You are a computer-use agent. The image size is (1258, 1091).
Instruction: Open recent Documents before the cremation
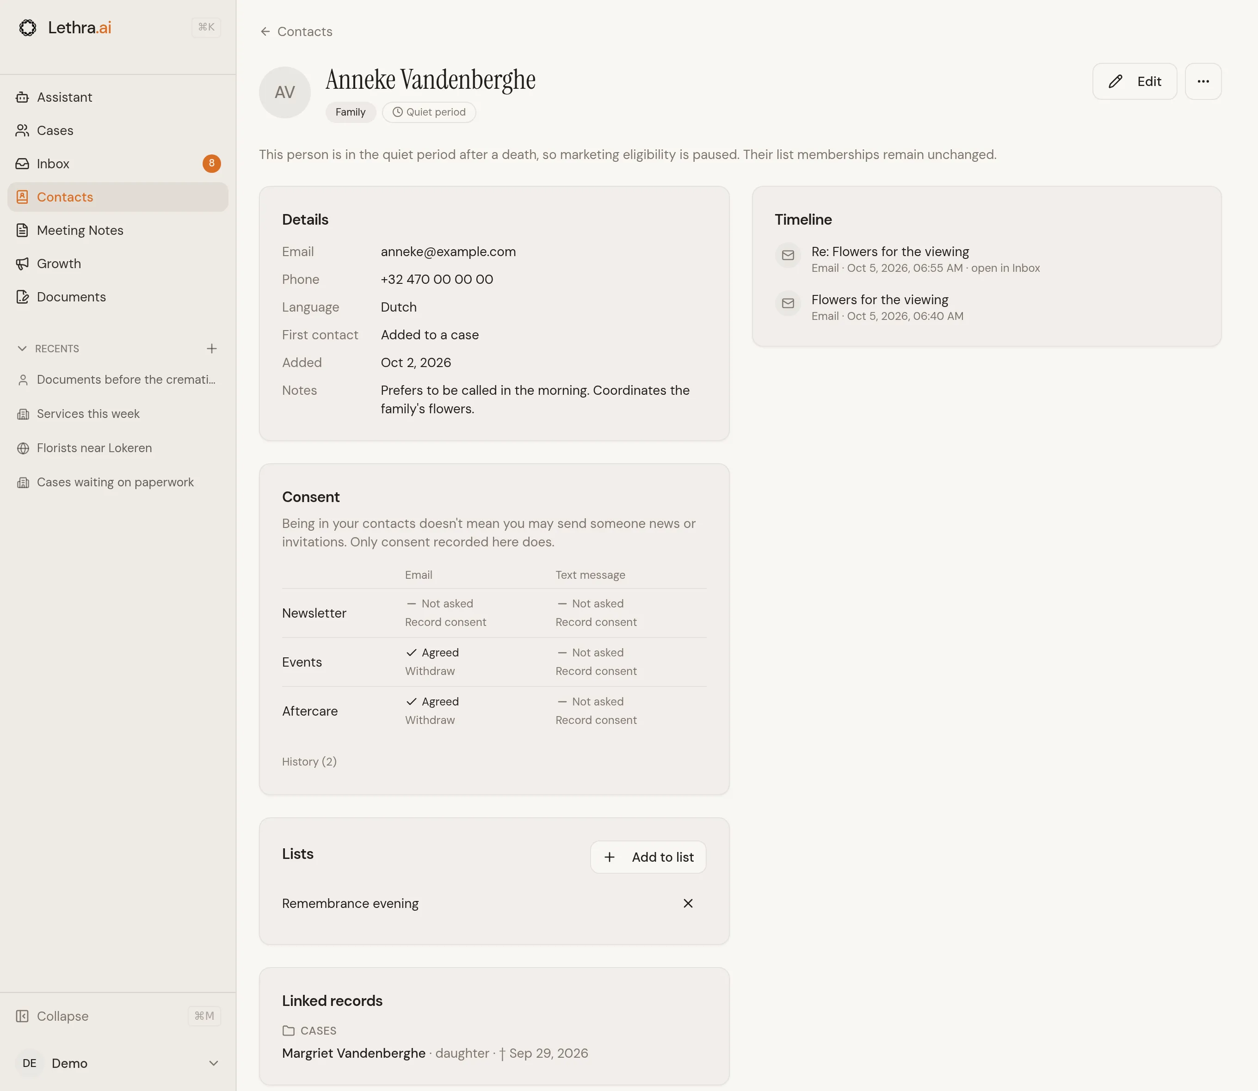pyautogui.click(x=117, y=380)
